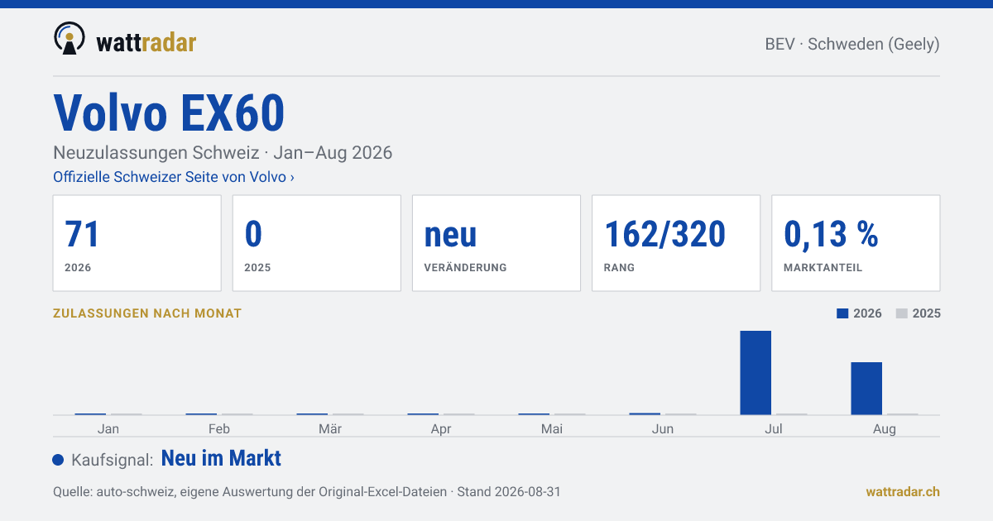Click the blue 2026 legend swatch

pos(842,313)
